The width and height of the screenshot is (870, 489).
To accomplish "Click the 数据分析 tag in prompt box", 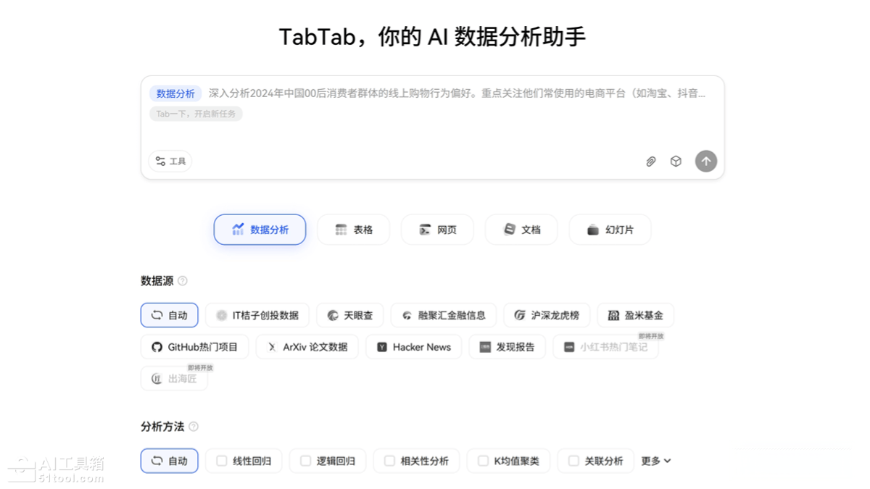I will click(x=175, y=93).
